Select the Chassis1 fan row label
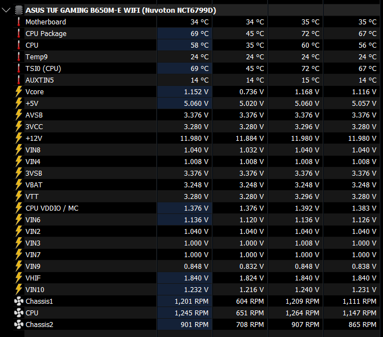383x337 pixels. pyautogui.click(x=39, y=301)
